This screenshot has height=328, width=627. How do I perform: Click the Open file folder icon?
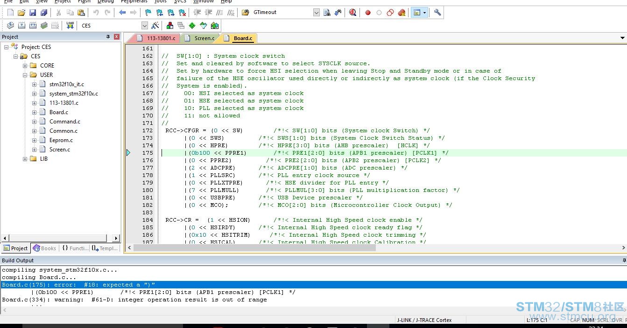coord(21,13)
